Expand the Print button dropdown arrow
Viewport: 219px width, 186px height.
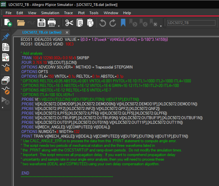[x=59, y=25]
